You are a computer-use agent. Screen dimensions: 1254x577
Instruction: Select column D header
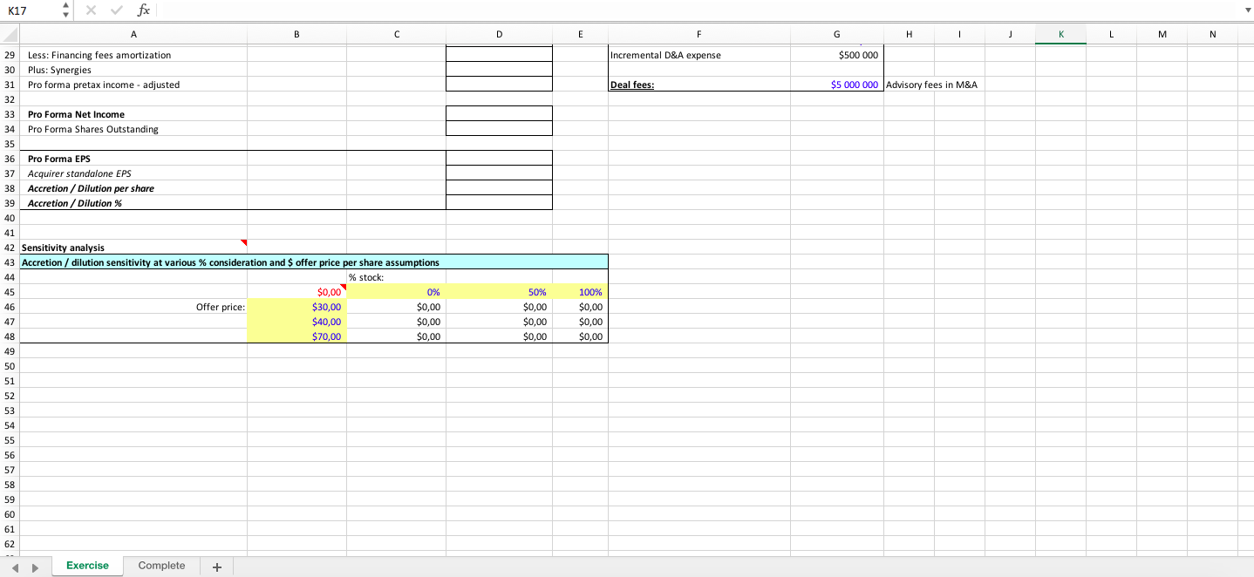[x=499, y=34]
